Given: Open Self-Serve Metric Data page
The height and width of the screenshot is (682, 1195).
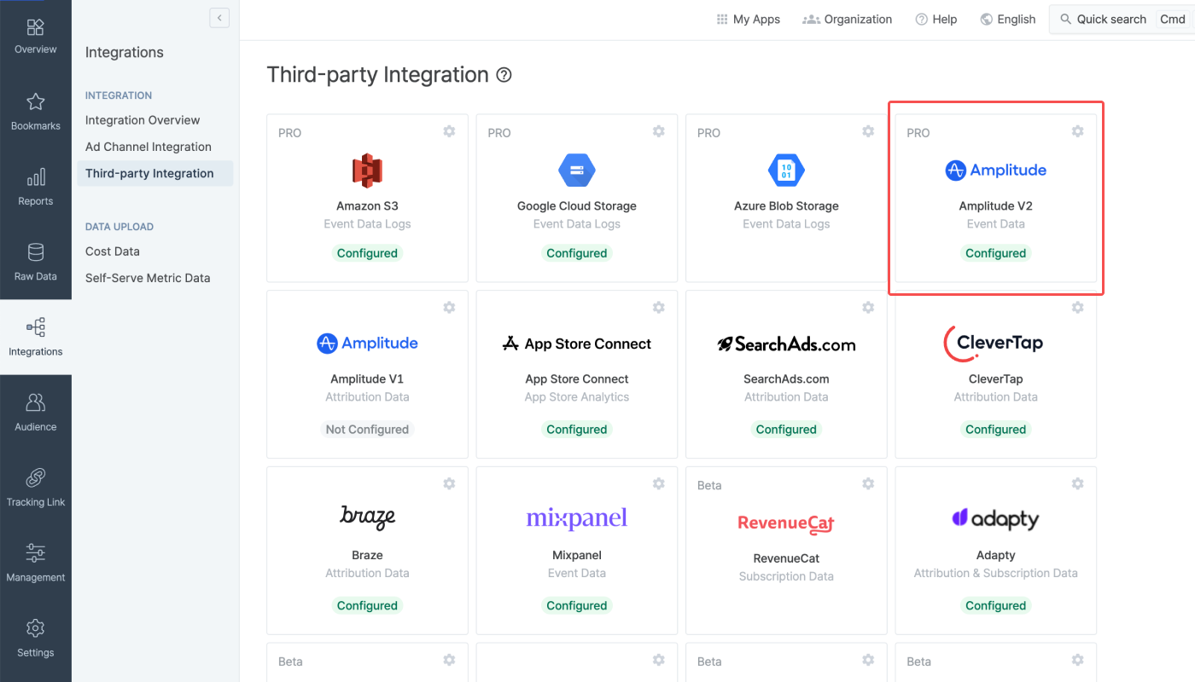Looking at the screenshot, I should tap(148, 278).
